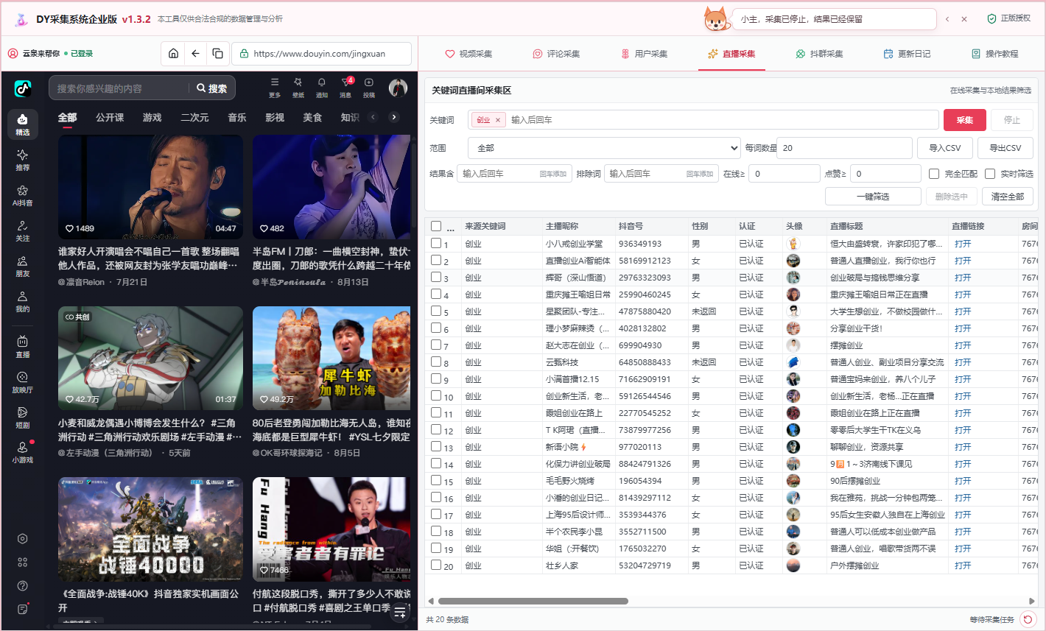Click red 采集 button
The width and height of the screenshot is (1046, 631).
coord(965,120)
